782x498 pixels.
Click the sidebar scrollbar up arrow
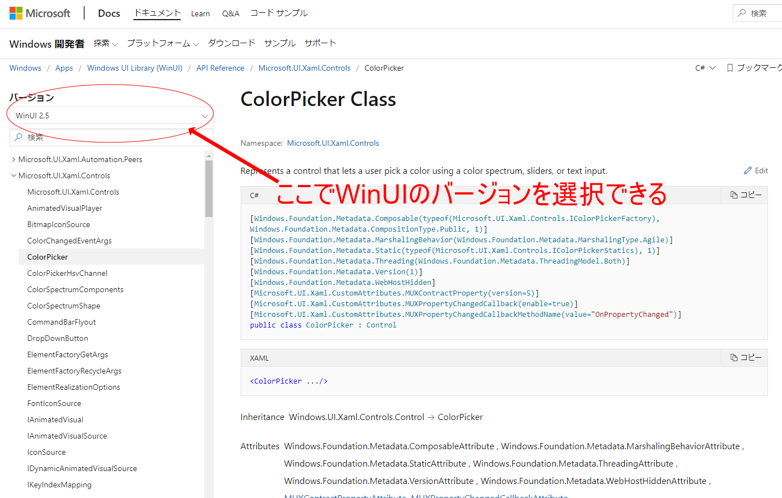pos(209,156)
